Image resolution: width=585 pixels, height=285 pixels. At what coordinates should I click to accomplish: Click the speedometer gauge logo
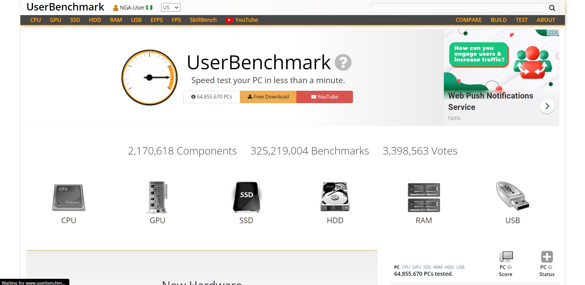coord(149,78)
